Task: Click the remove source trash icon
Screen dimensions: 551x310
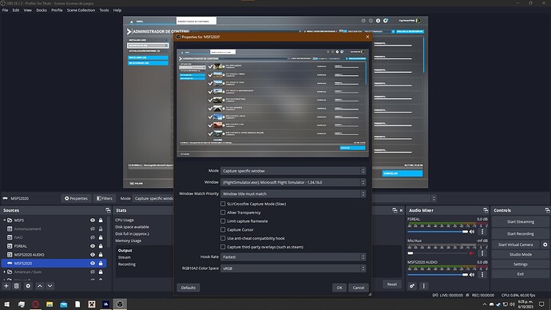Action: (x=17, y=286)
